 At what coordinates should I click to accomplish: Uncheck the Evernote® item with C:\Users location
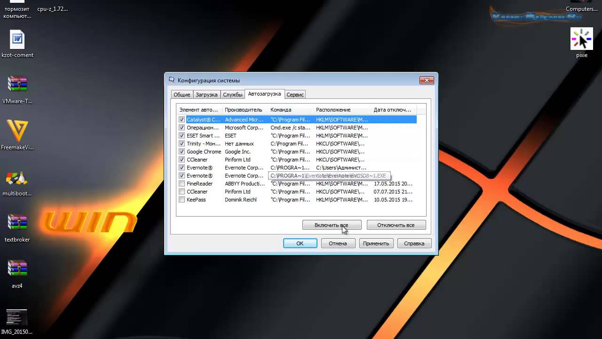182,168
